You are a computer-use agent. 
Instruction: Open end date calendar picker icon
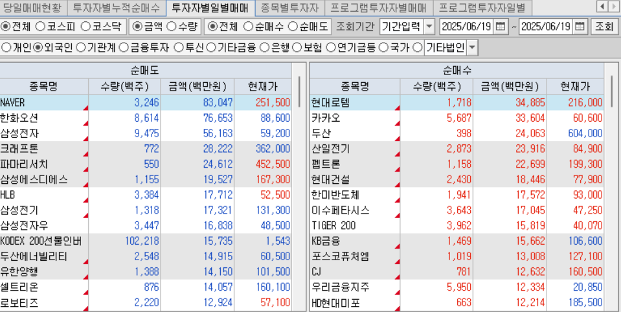(x=580, y=27)
